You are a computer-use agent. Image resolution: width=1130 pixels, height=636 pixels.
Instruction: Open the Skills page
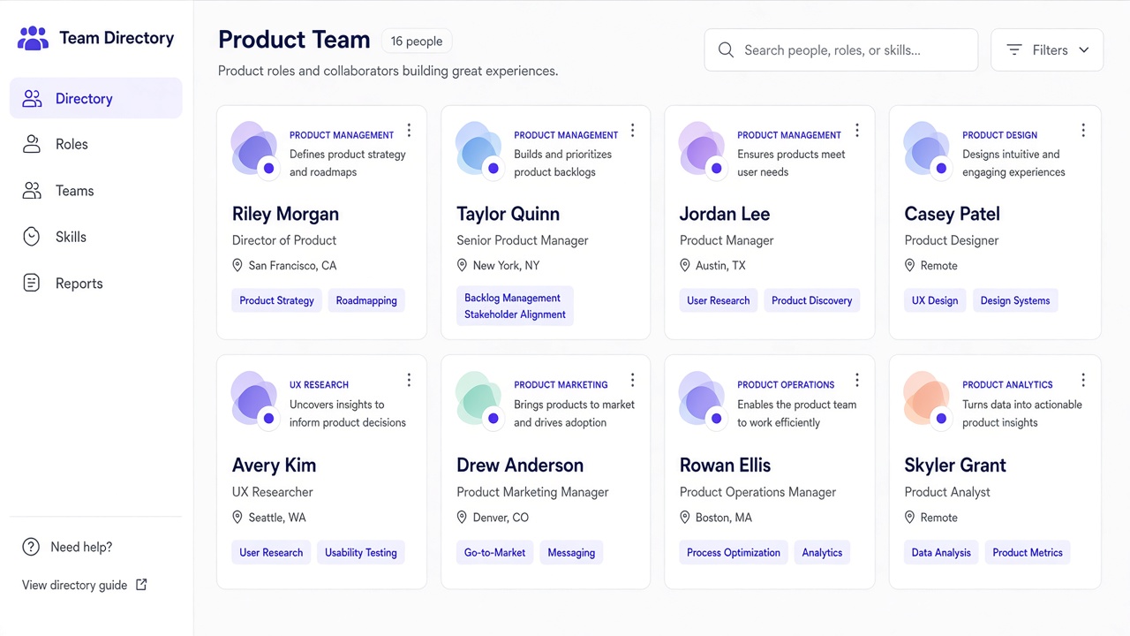click(96, 237)
